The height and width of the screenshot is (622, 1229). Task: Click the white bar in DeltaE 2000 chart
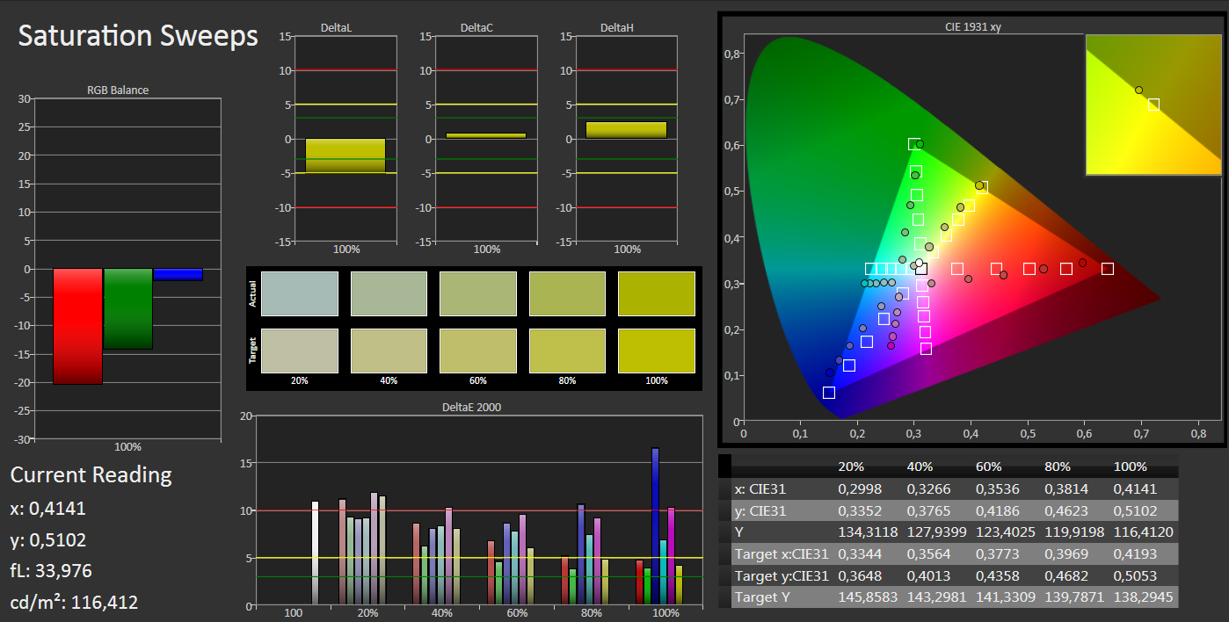pos(315,553)
